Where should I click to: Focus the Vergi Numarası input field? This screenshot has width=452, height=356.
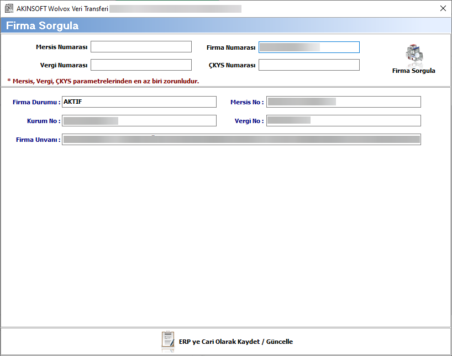141,65
